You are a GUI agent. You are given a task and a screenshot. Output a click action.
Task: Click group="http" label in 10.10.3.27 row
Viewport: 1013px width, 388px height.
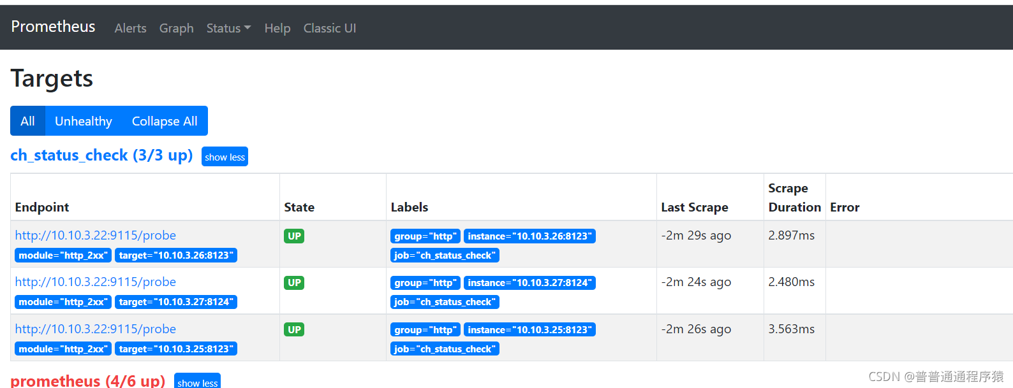pyautogui.click(x=425, y=283)
